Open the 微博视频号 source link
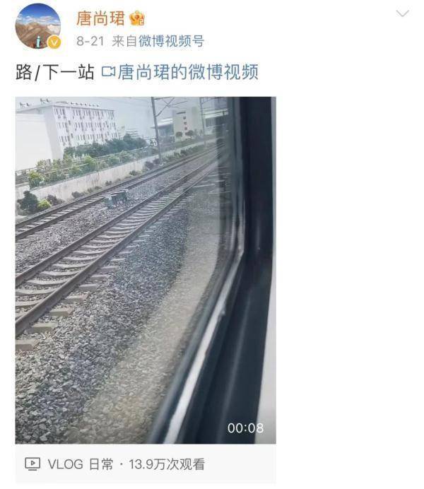 (171, 41)
